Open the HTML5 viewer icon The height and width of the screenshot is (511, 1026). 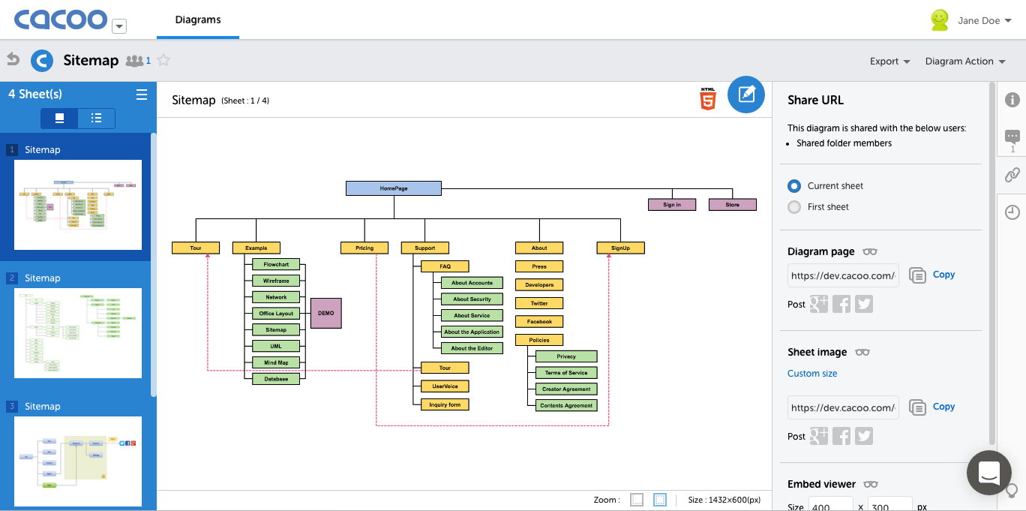708,99
